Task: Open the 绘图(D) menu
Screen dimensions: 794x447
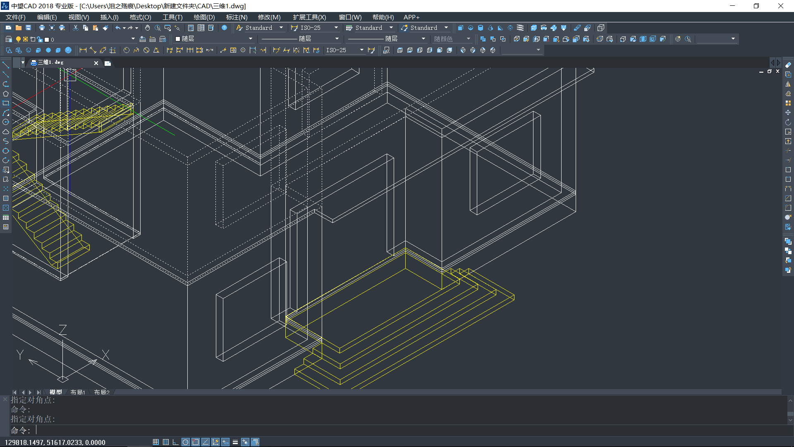Action: (204, 17)
